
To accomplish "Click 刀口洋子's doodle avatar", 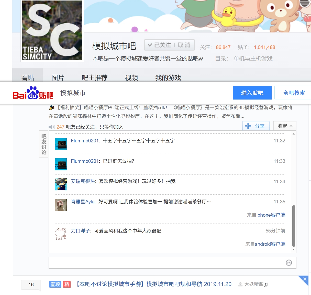I will pos(61,234).
